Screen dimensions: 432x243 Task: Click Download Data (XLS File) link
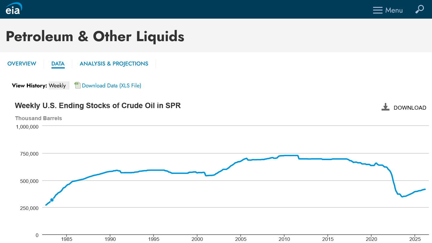[x=111, y=86]
